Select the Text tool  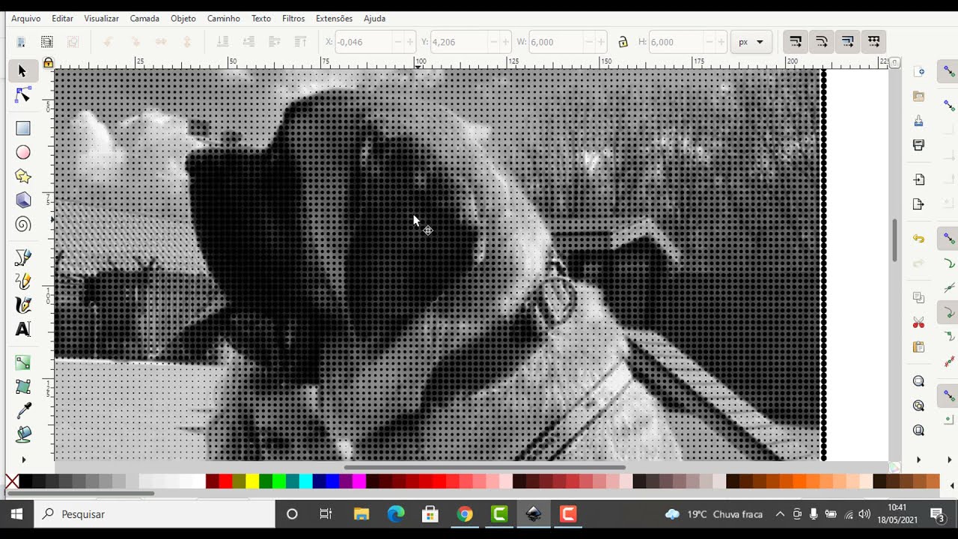click(22, 329)
